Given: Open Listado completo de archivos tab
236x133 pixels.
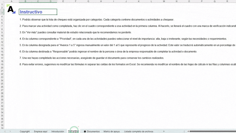Looking at the screenshot, I should pos(139,131).
